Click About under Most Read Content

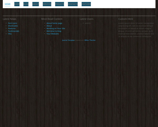(x=49, y=26)
